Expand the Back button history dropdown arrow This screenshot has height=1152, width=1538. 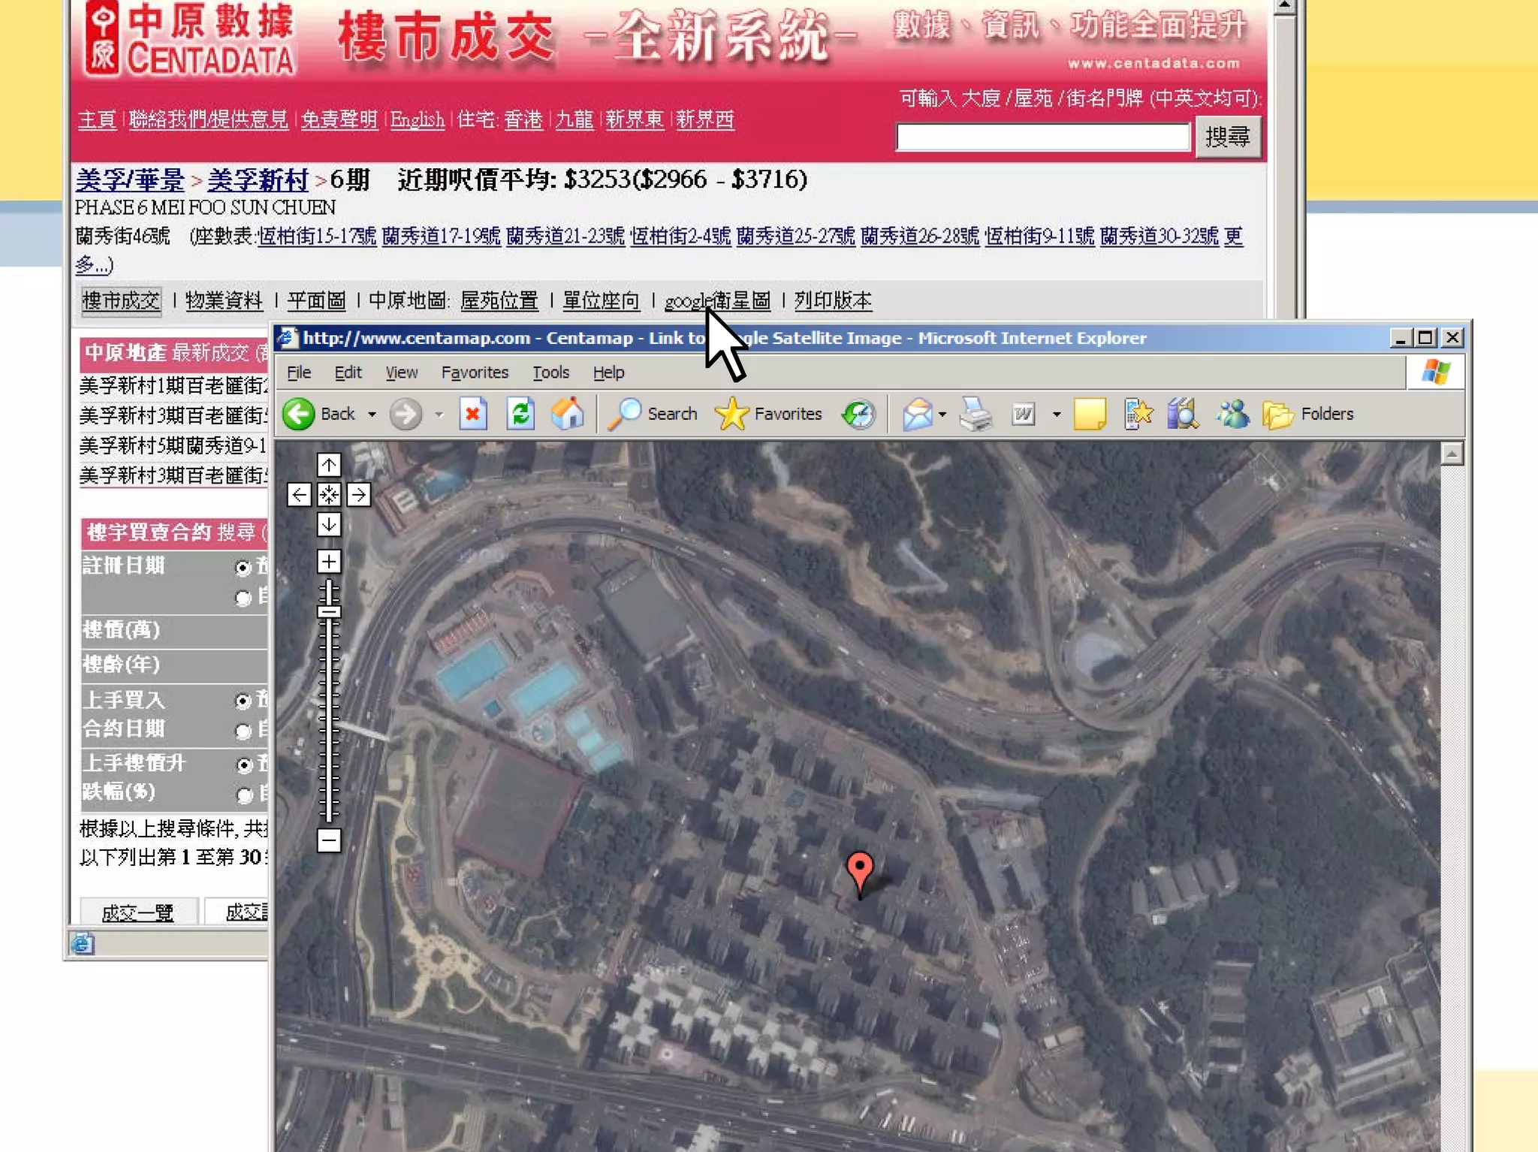click(372, 414)
